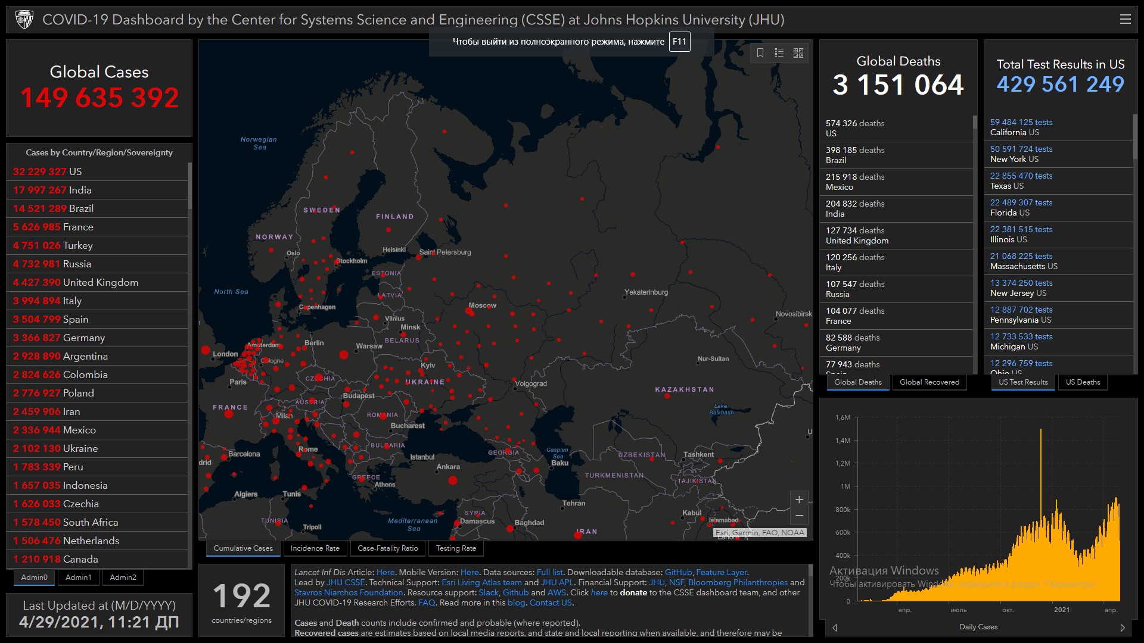
Task: Select the Incidence Rate map tab
Action: [315, 548]
